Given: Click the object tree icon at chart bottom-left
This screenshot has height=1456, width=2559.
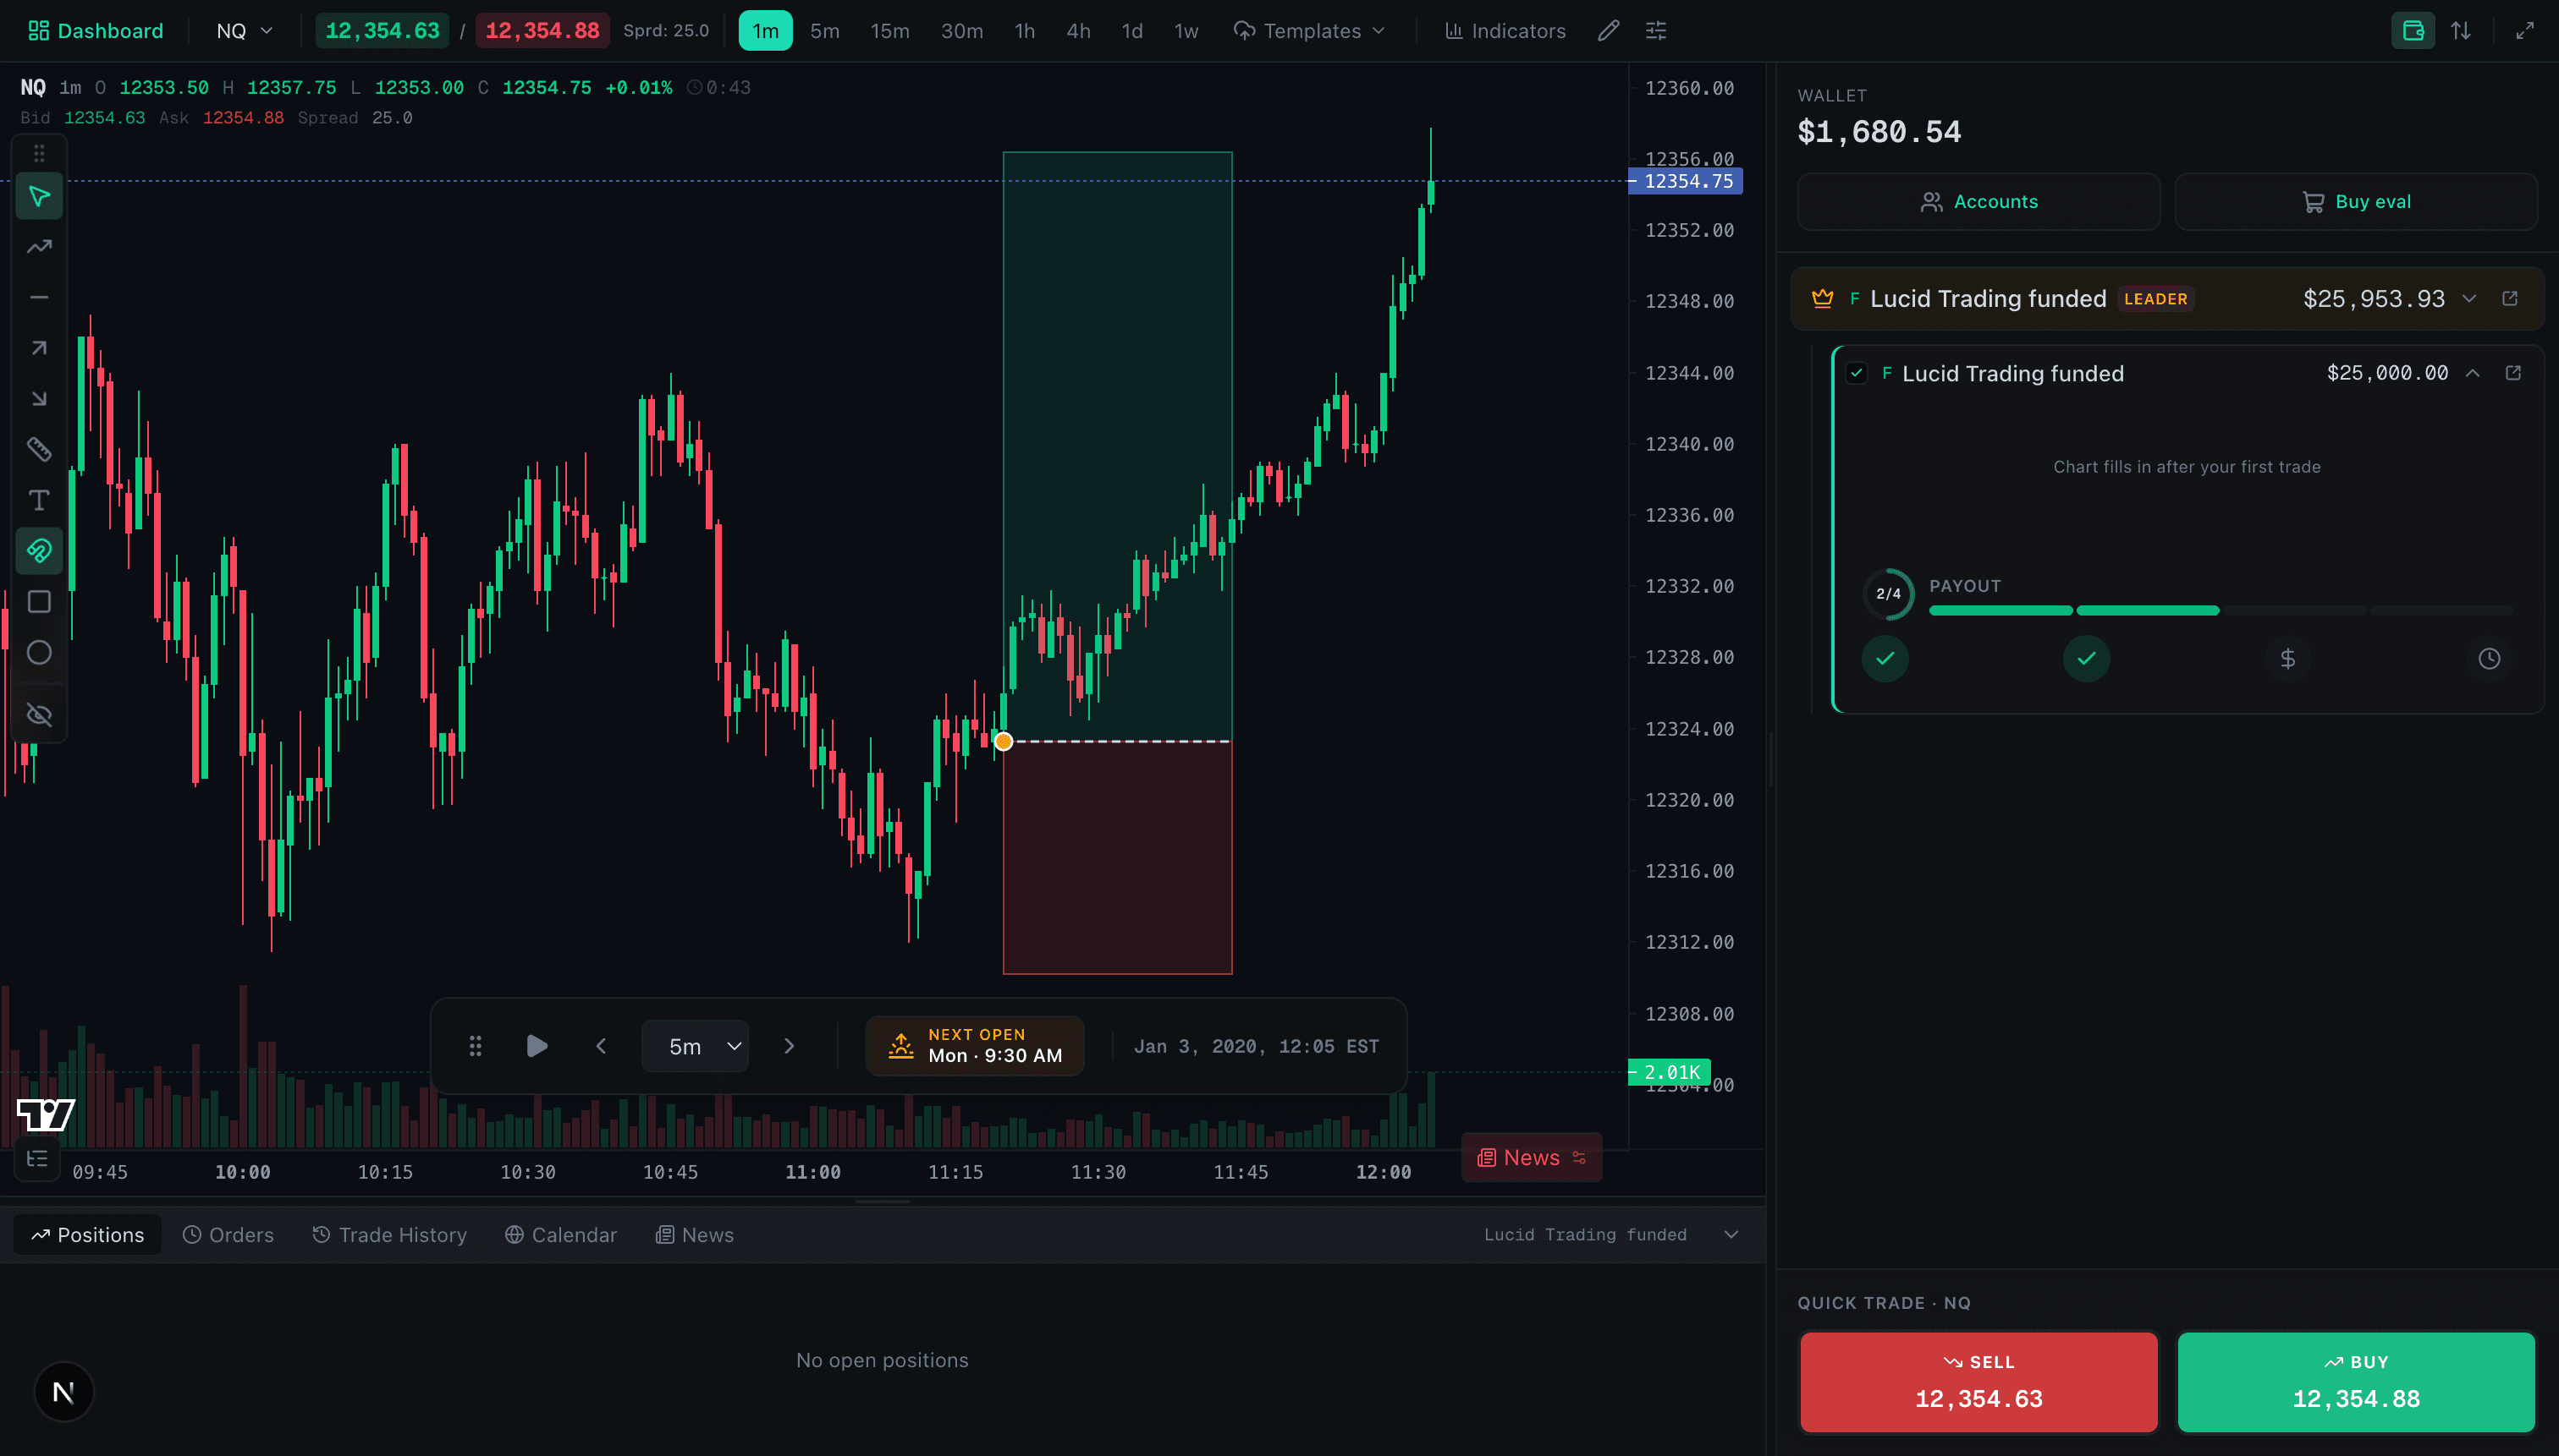Looking at the screenshot, I should (x=38, y=1159).
